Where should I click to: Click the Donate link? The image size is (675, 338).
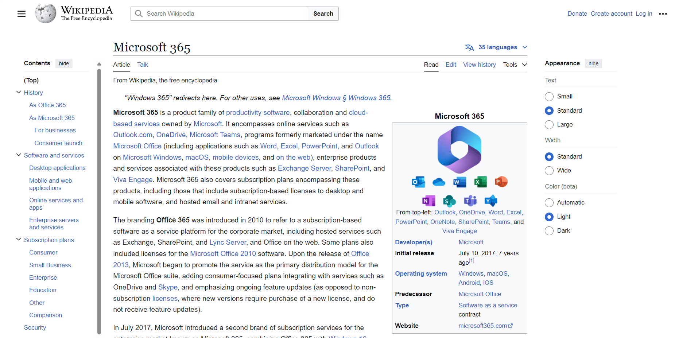coord(577,13)
